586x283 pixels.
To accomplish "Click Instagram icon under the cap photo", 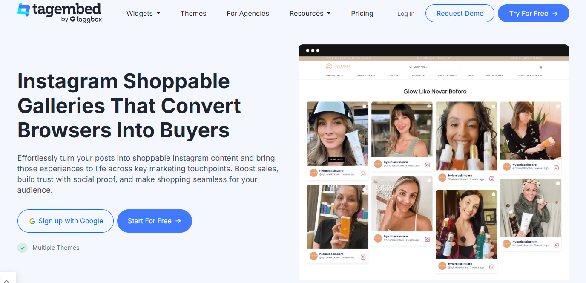I will tap(363, 174).
